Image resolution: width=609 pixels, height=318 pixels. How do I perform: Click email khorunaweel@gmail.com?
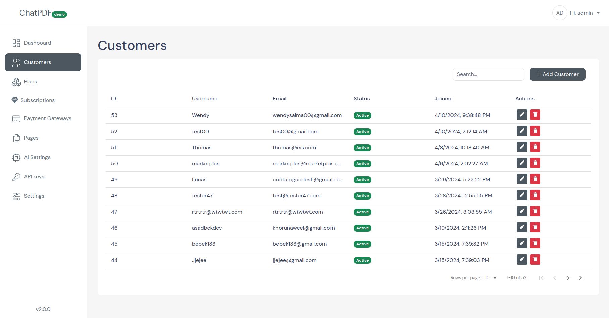[x=304, y=228]
